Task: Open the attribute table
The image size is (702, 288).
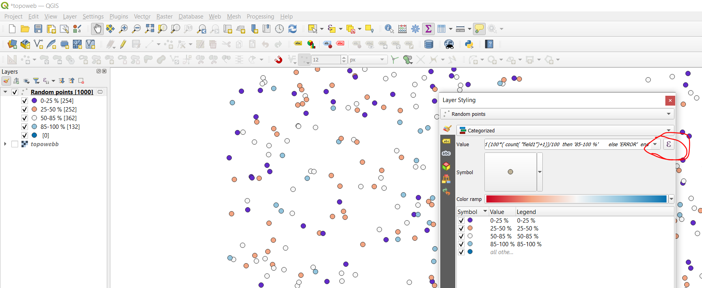Action: click(441, 29)
